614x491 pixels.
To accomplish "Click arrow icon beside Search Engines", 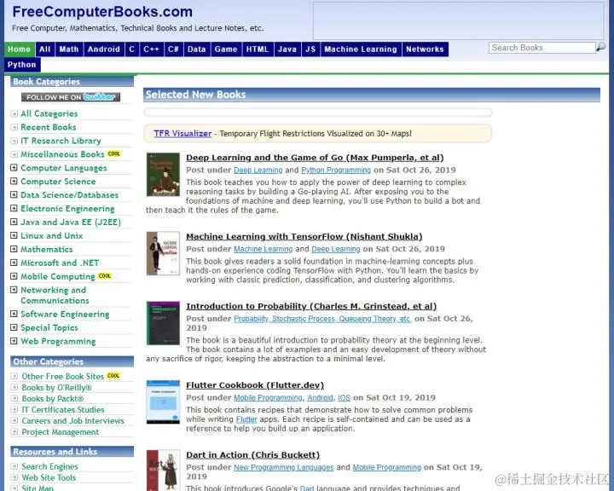I will [14, 466].
